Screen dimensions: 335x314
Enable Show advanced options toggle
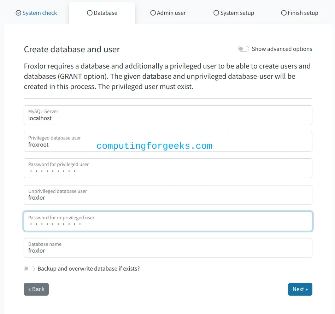243,49
